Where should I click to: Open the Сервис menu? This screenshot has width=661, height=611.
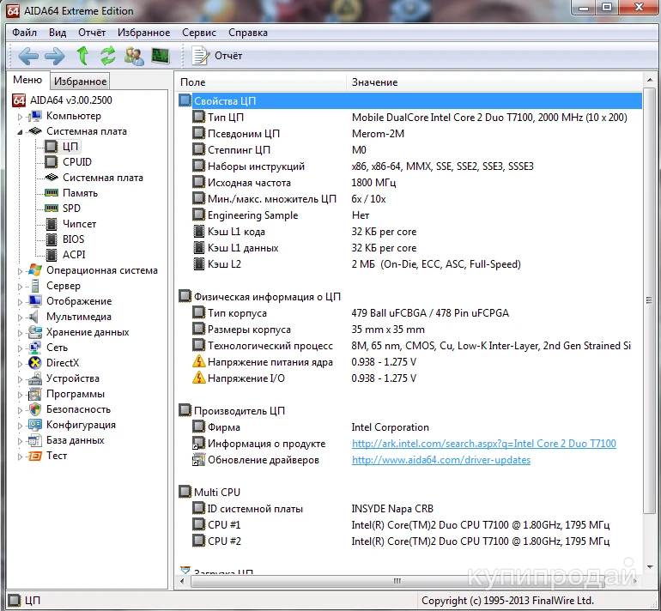coord(199,33)
